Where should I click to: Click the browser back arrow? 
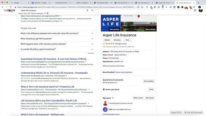[x=3, y=7]
